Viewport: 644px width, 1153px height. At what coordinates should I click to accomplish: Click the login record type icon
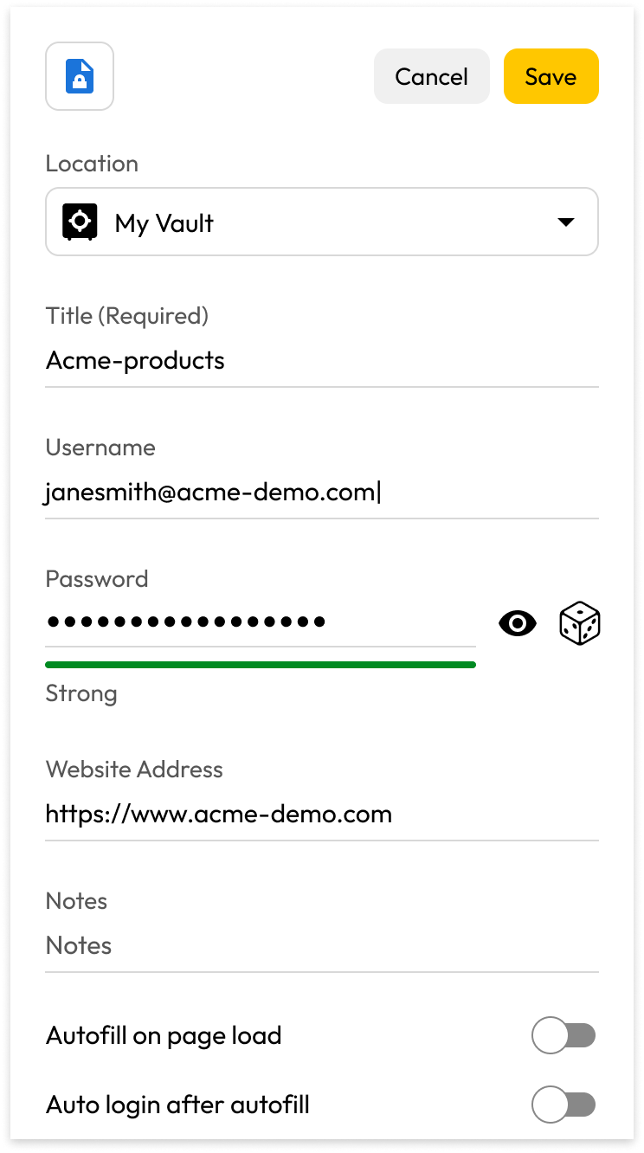click(x=80, y=76)
